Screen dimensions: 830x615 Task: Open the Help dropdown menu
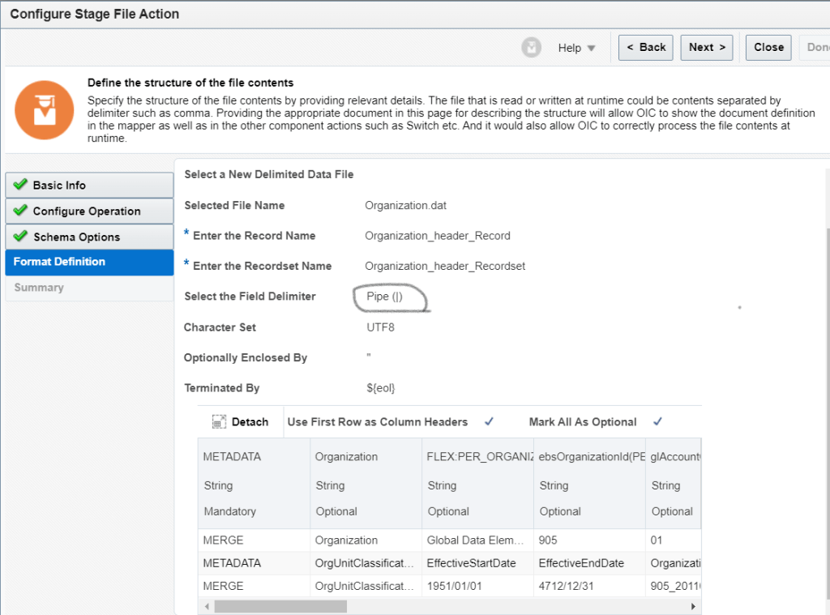click(x=576, y=48)
